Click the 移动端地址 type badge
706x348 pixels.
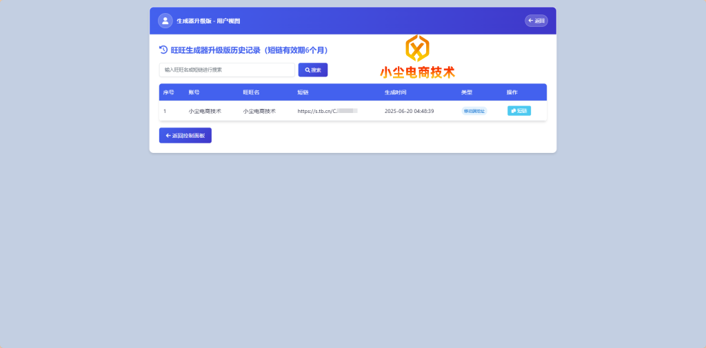point(474,111)
